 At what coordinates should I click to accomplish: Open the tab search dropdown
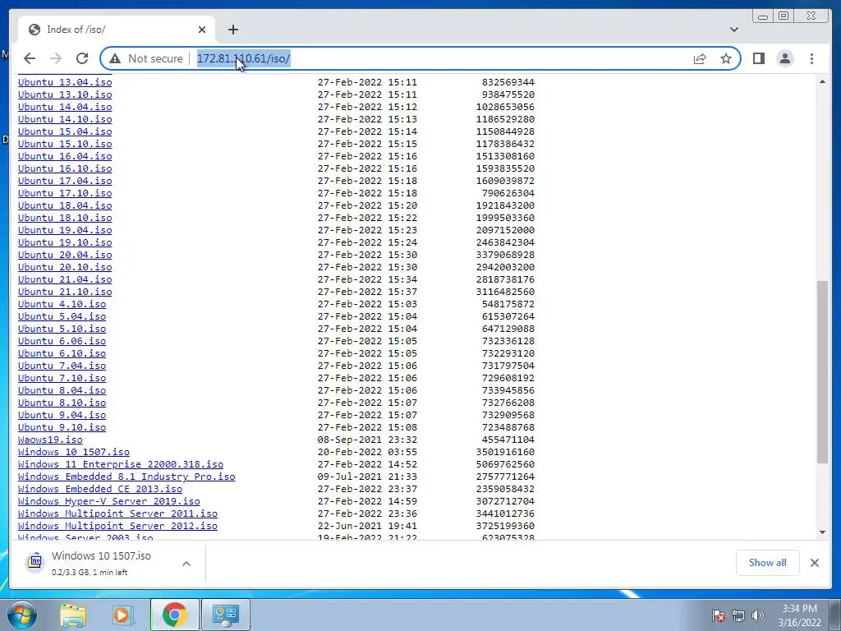[x=733, y=30]
